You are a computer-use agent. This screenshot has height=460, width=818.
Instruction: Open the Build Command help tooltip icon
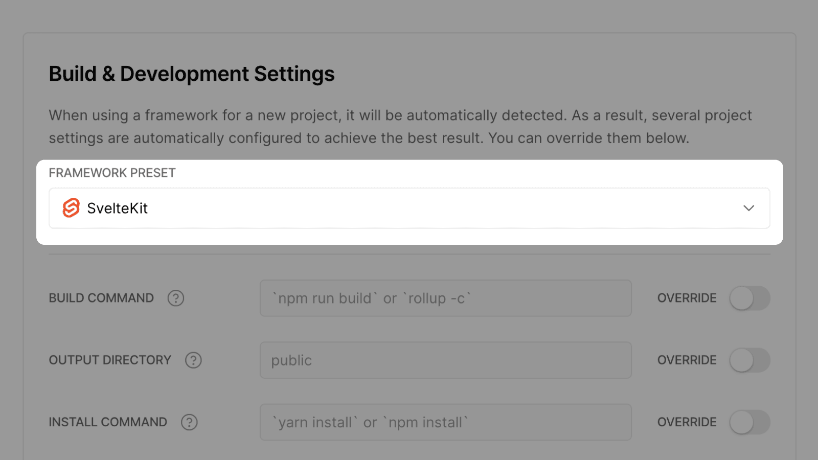pos(175,298)
